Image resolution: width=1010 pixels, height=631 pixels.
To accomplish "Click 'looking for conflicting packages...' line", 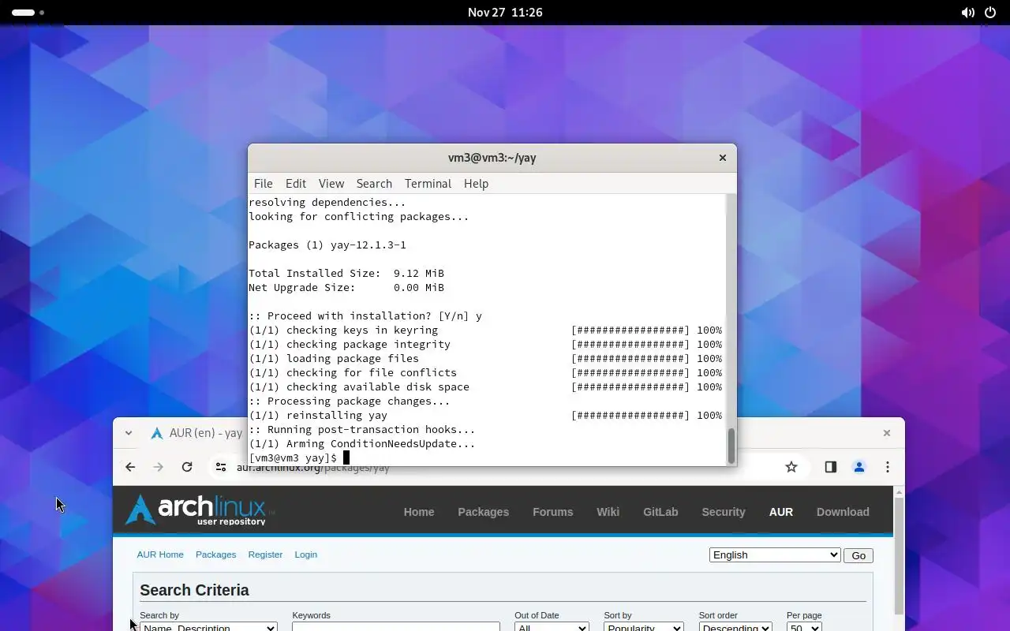I will (359, 217).
